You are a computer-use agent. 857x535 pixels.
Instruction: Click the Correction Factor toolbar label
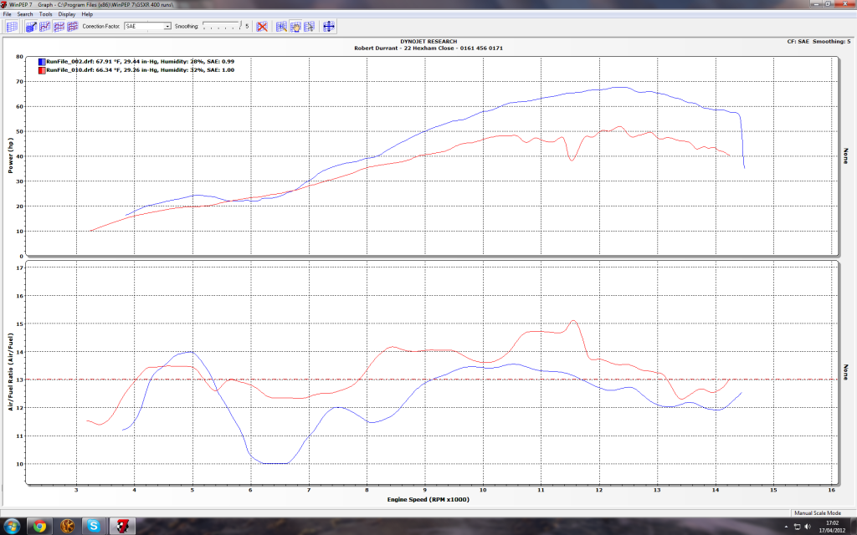click(101, 26)
